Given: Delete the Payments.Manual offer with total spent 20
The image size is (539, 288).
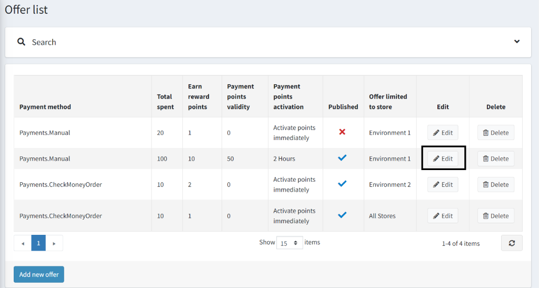Looking at the screenshot, I should pyautogui.click(x=496, y=133).
